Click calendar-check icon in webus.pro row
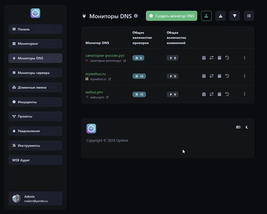This screenshot has width=267, height=214. 204,94
